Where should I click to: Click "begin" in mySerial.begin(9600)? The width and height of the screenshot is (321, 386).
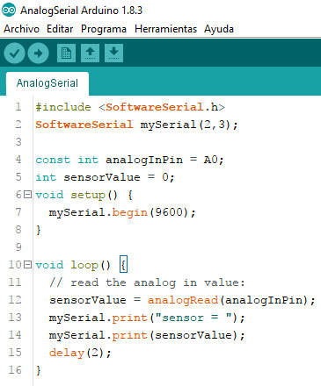click(x=129, y=212)
